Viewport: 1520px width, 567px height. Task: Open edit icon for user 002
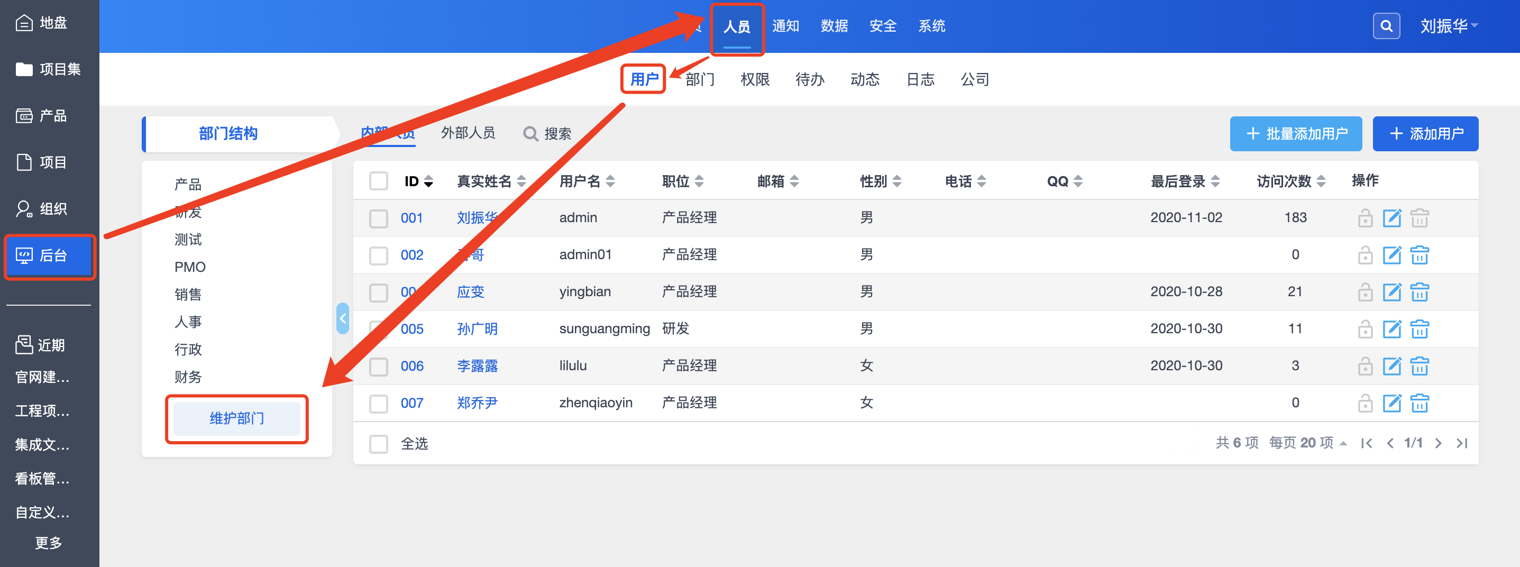[x=1391, y=255]
